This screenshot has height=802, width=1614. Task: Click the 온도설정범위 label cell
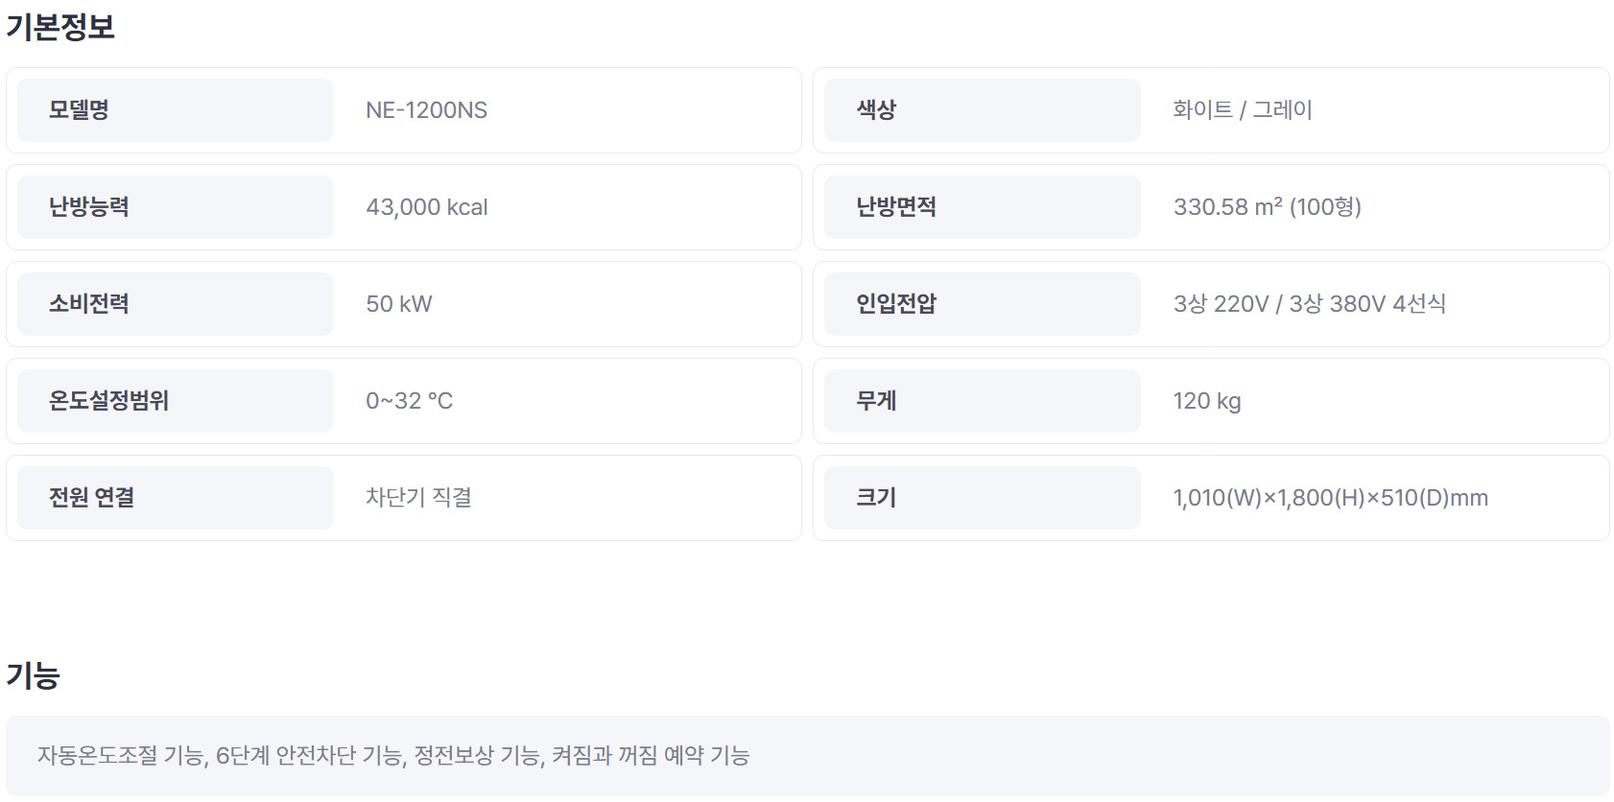pos(176,401)
